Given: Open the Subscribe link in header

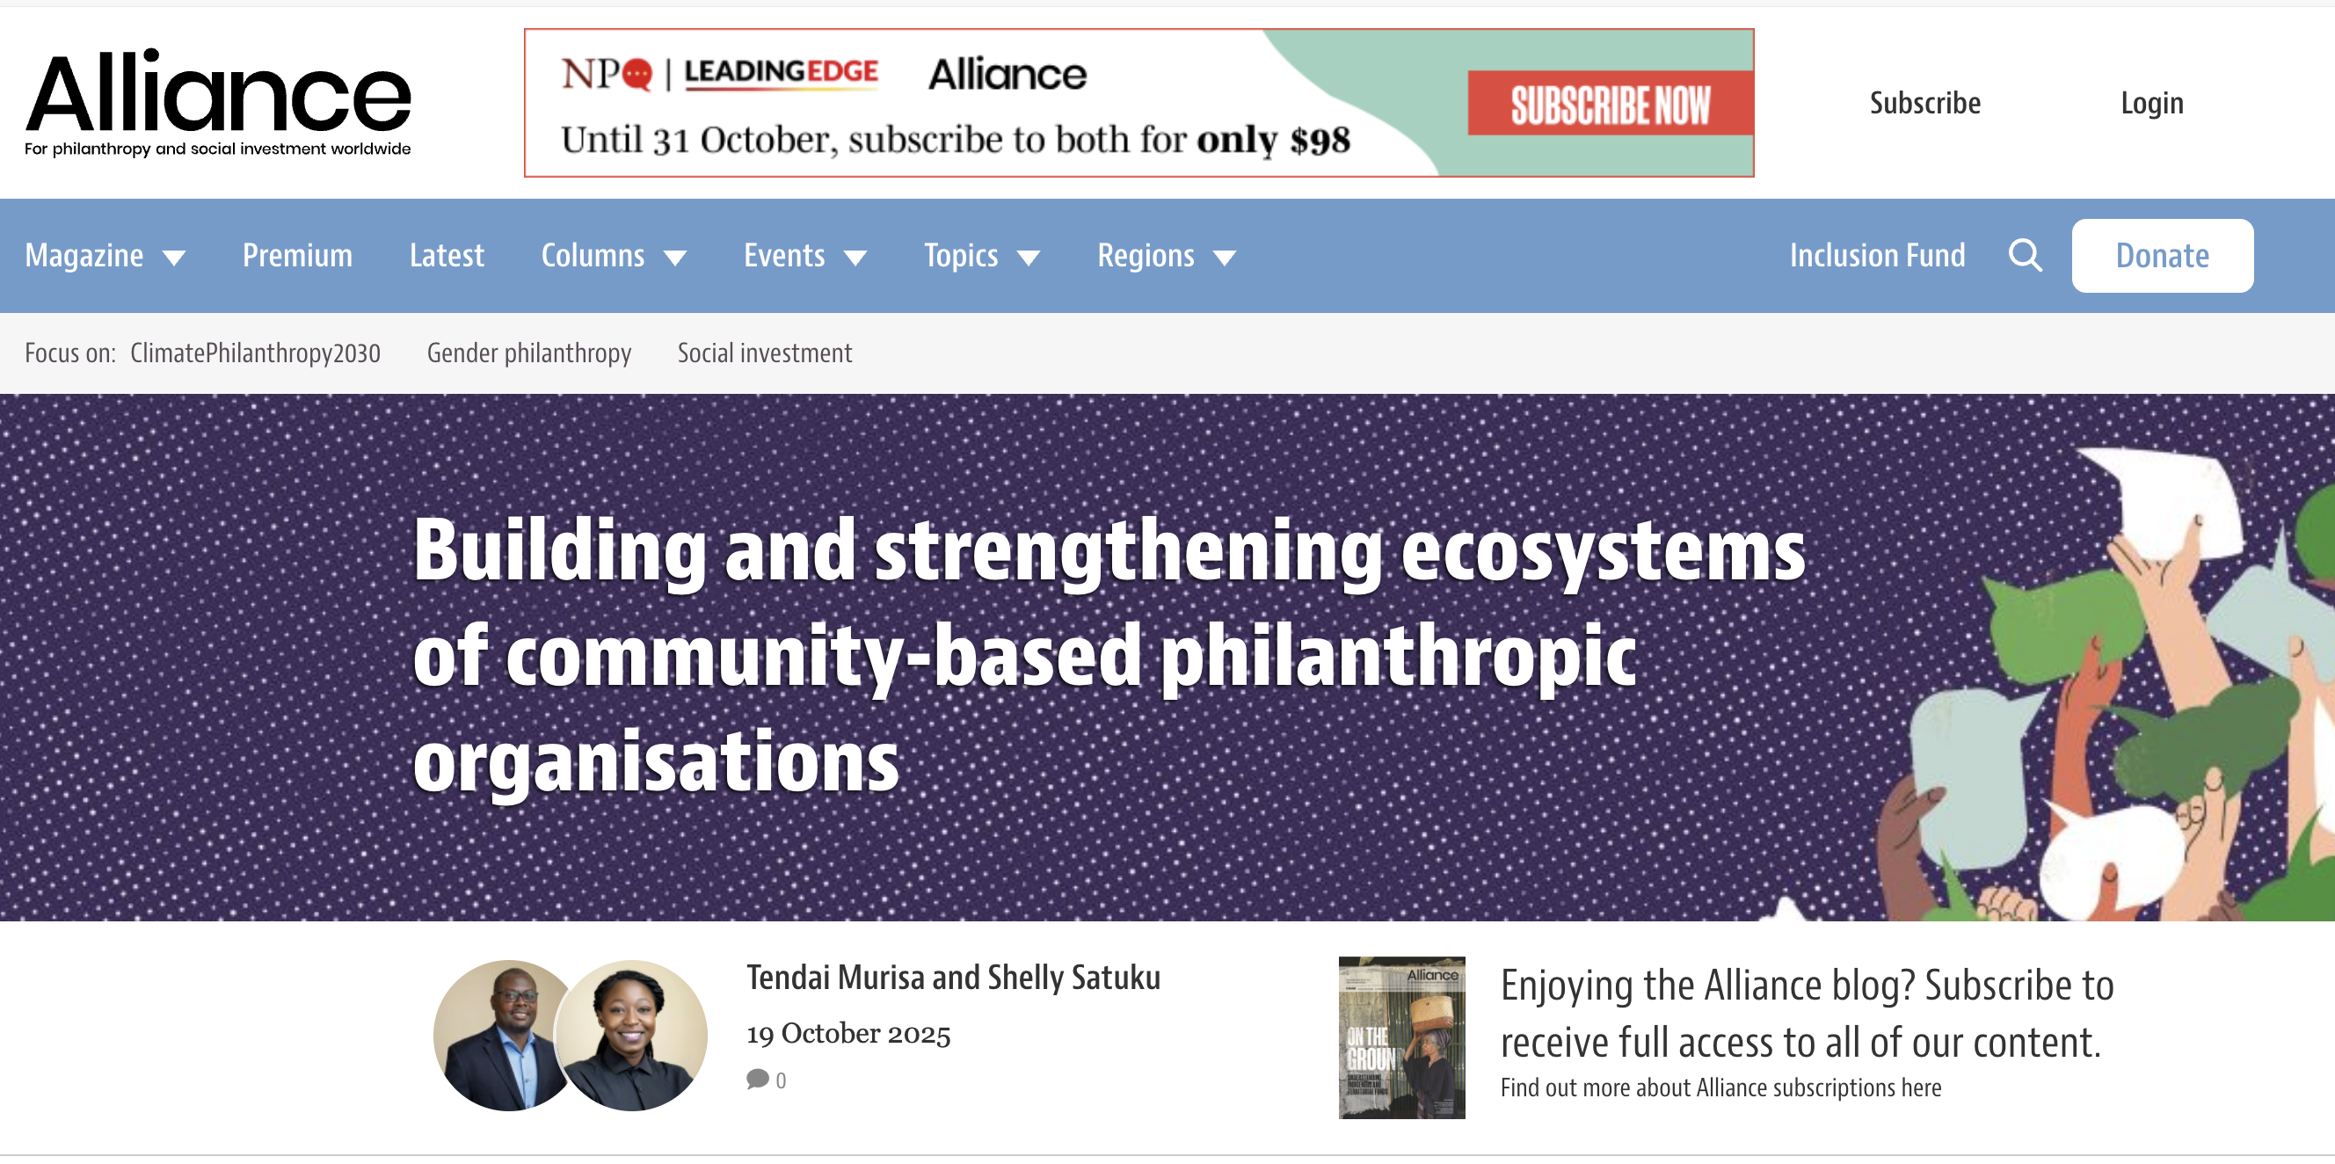Looking at the screenshot, I should pos(1924,104).
